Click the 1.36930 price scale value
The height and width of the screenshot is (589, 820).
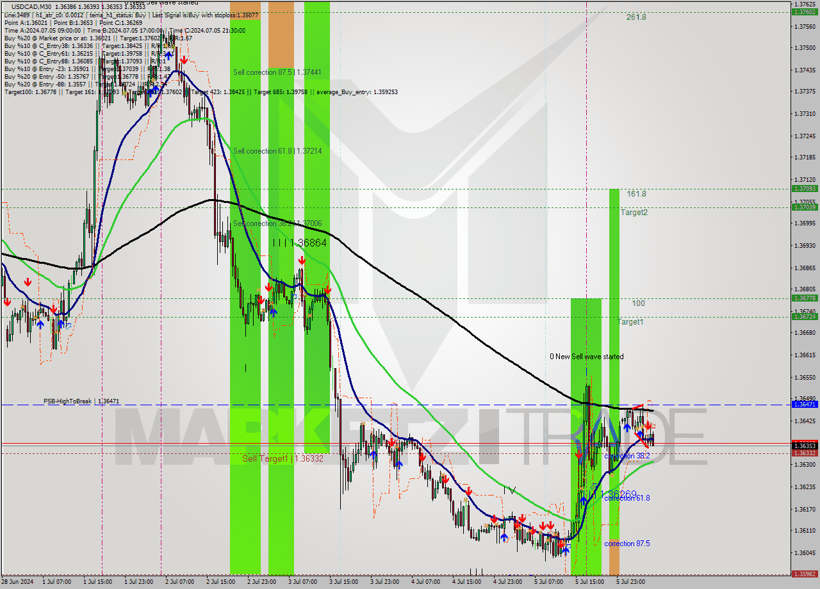[x=806, y=245]
